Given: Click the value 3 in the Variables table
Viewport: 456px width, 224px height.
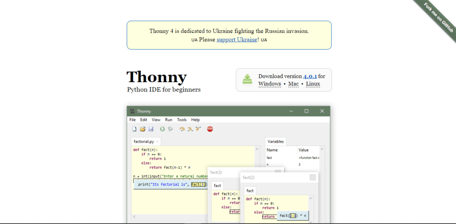Looking at the screenshot, I should pos(300,164).
